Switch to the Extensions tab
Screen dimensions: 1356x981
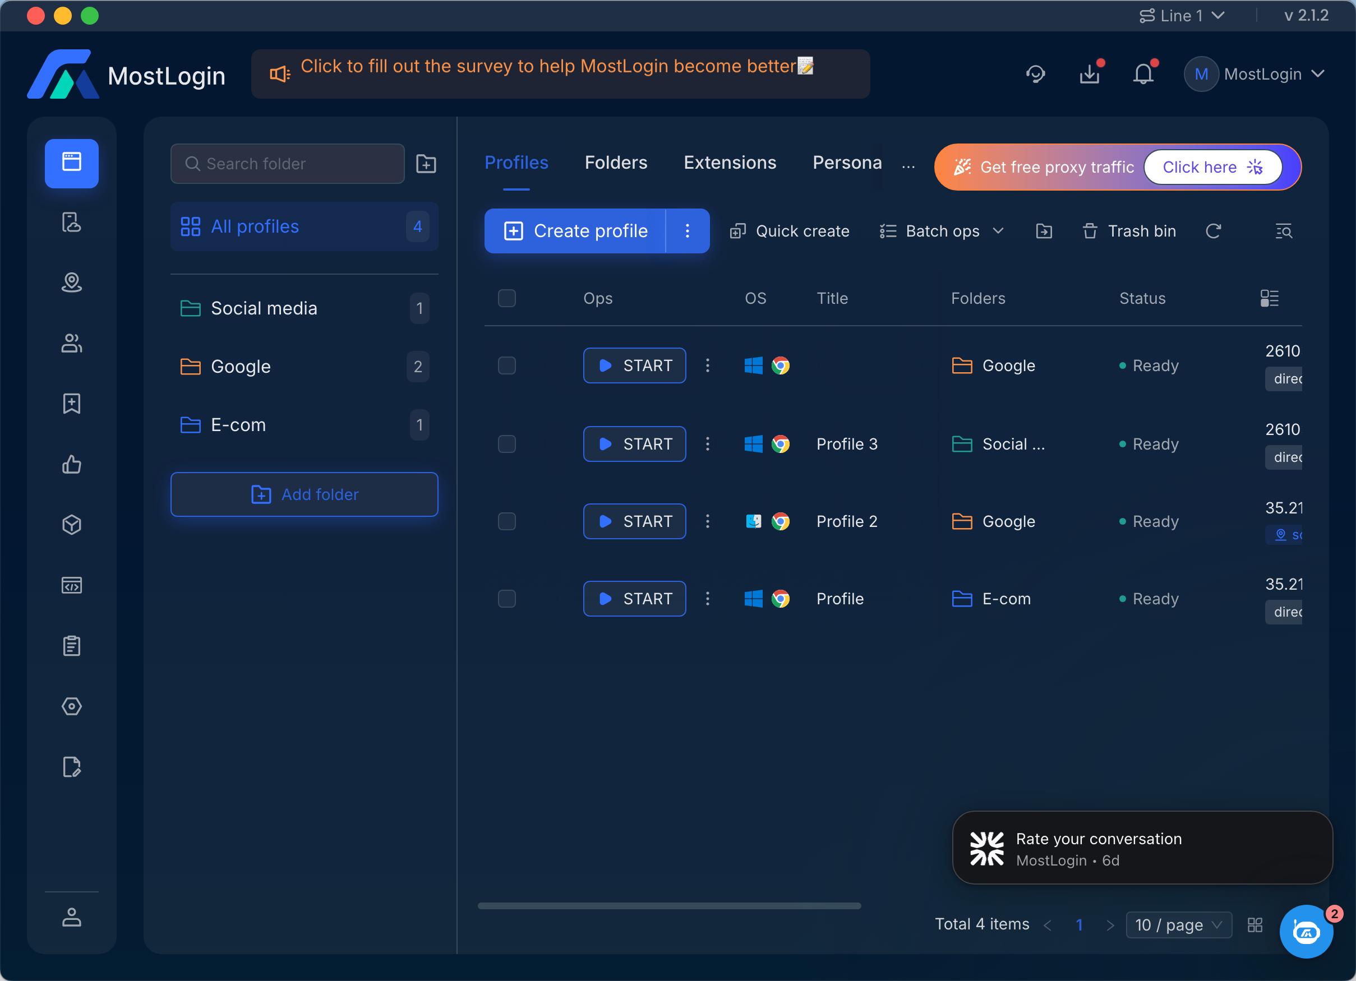click(x=730, y=163)
